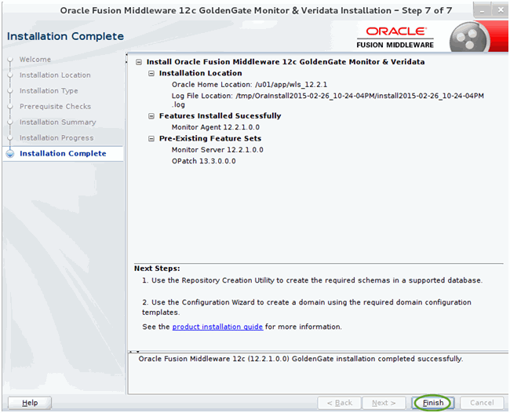Click the Back button
The width and height of the screenshot is (510, 413).
point(339,403)
